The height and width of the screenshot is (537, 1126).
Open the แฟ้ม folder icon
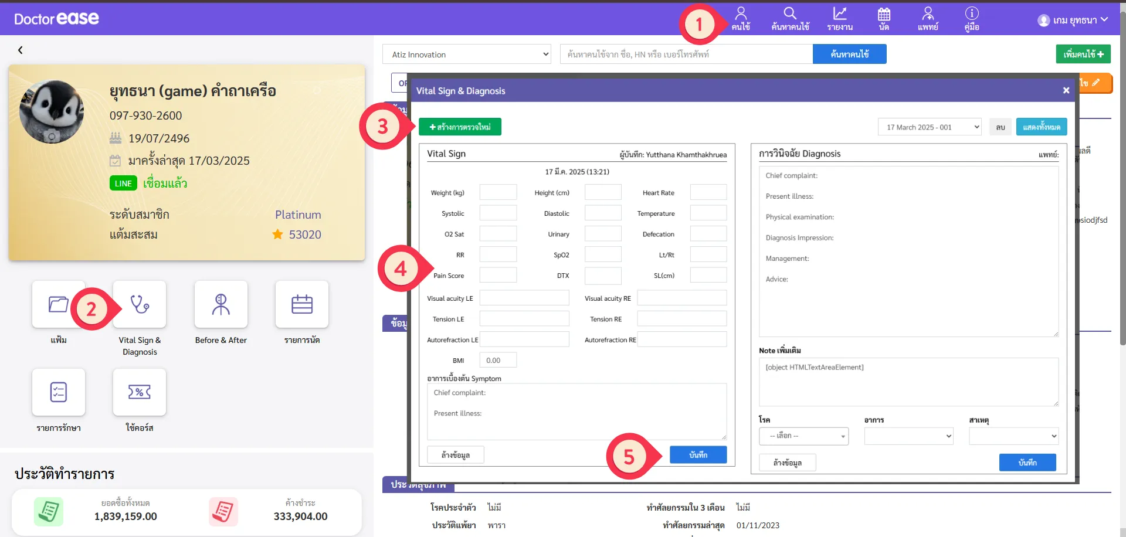[58, 304]
